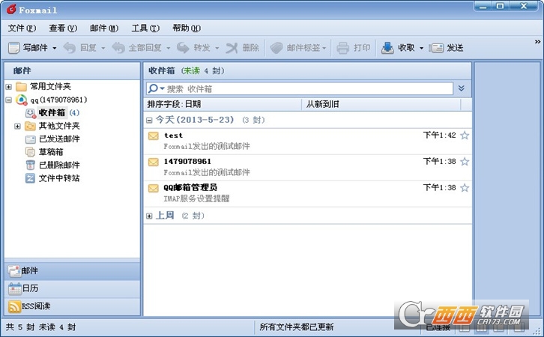
Task: Select the 其他文件夹 folder
Action: pos(59,126)
